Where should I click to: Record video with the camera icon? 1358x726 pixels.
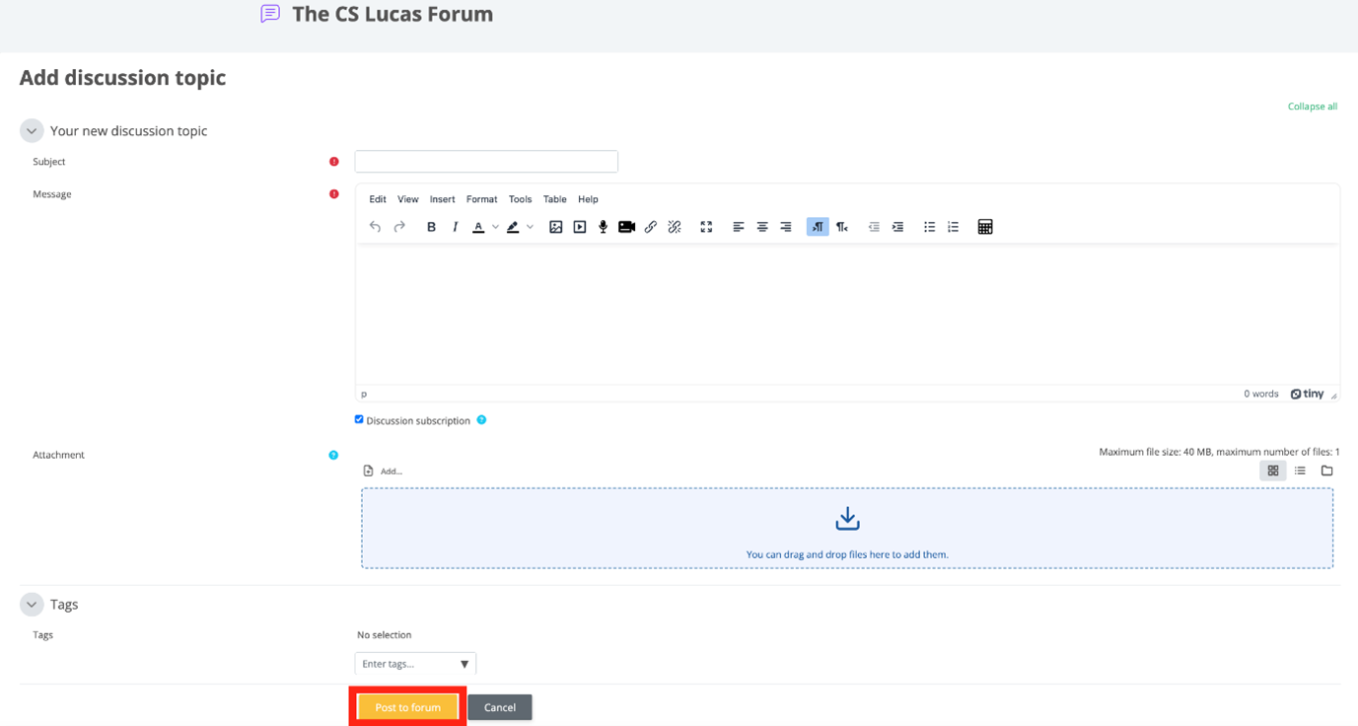click(626, 227)
